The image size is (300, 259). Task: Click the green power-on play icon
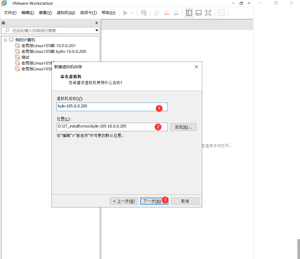pyautogui.click(x=126, y=13)
